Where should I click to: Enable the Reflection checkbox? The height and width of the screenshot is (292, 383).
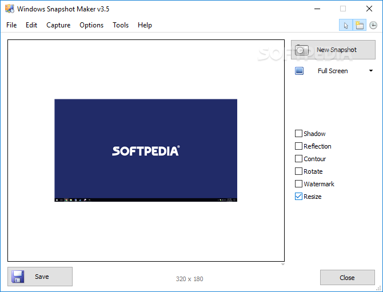tap(298, 146)
